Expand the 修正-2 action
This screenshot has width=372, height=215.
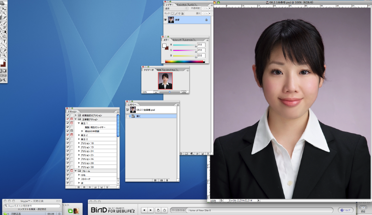pyautogui.click(x=79, y=135)
